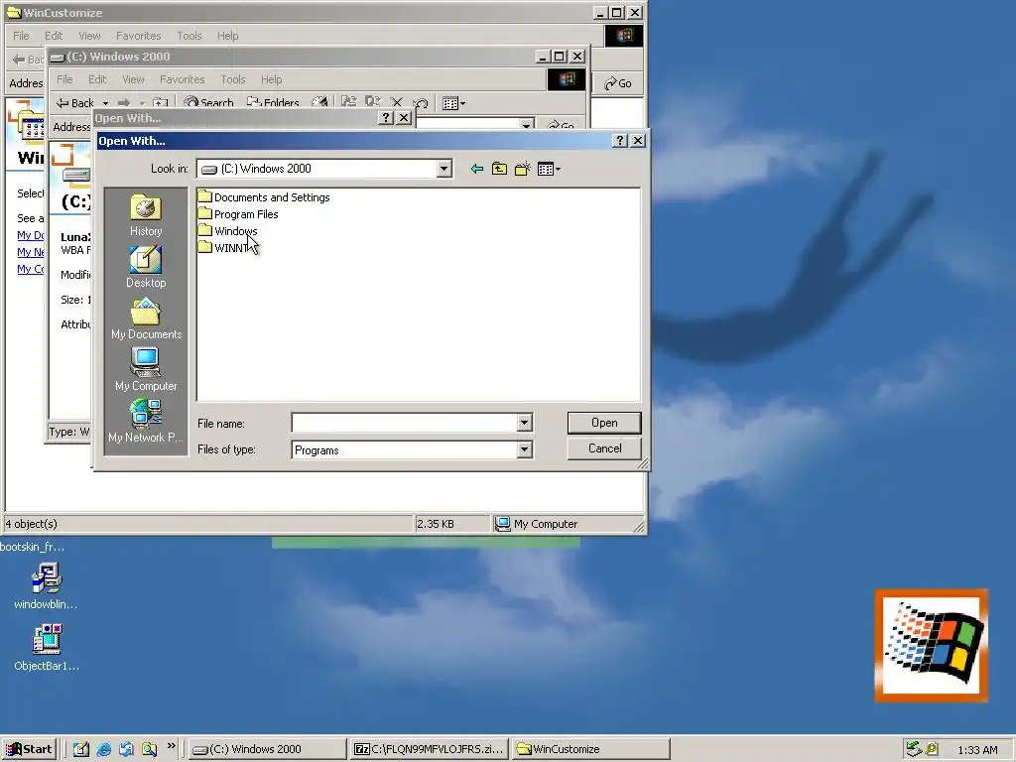Click Move To icon in (C:) window toolbar
Image resolution: width=1016 pixels, height=762 pixels.
pyautogui.click(x=348, y=102)
